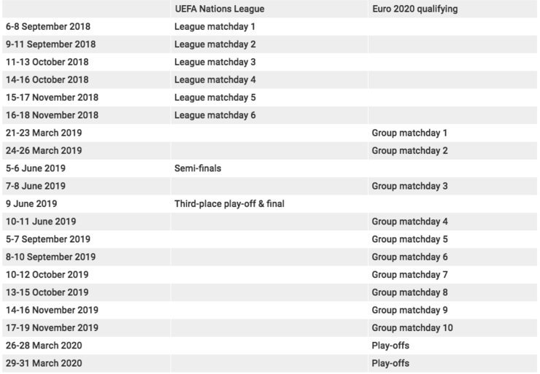
Task: Select the 16-18 November 2018 row date
Action: coord(52,115)
